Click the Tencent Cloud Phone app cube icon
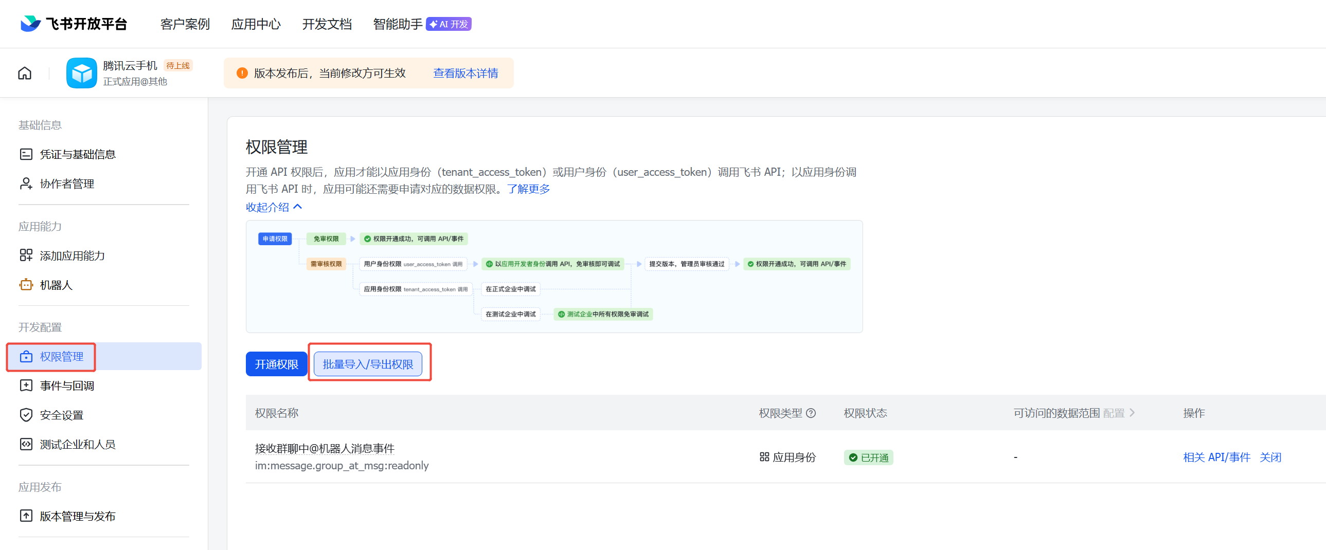Image resolution: width=1326 pixels, height=550 pixels. [81, 73]
